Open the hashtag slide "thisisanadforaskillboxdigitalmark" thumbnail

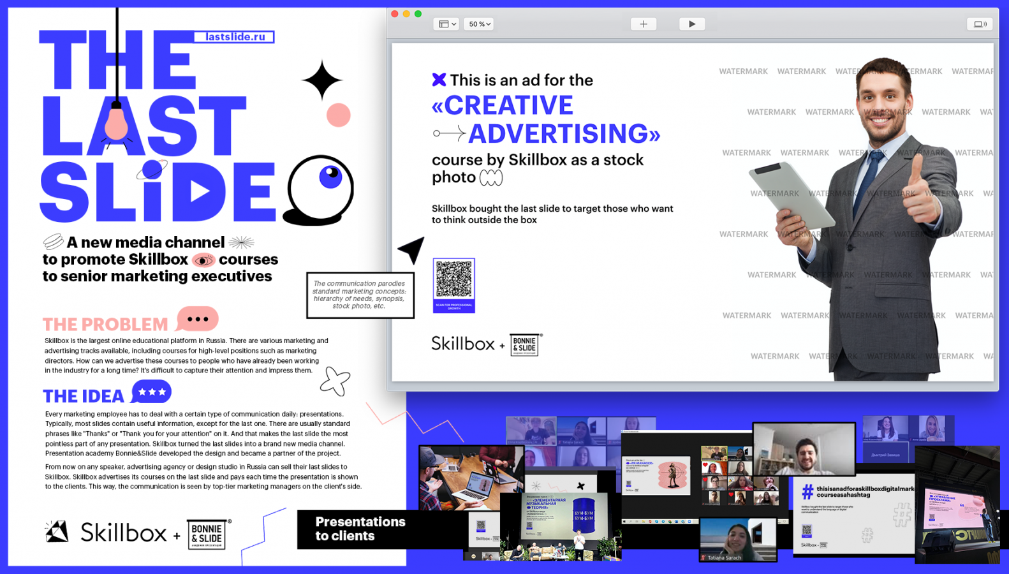853,515
